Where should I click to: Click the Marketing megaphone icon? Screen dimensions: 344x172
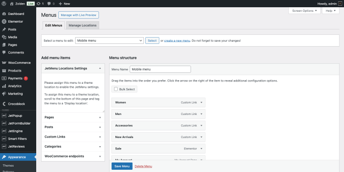tap(4, 94)
